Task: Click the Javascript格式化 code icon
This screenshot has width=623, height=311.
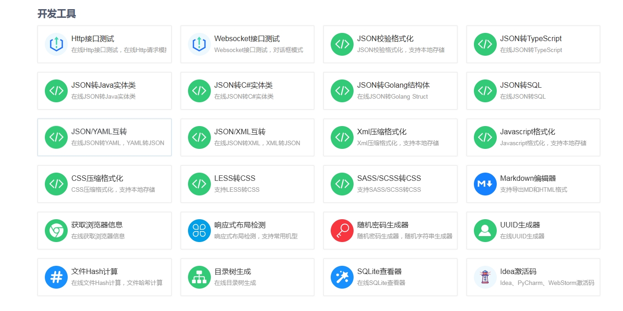Action: 485,137
